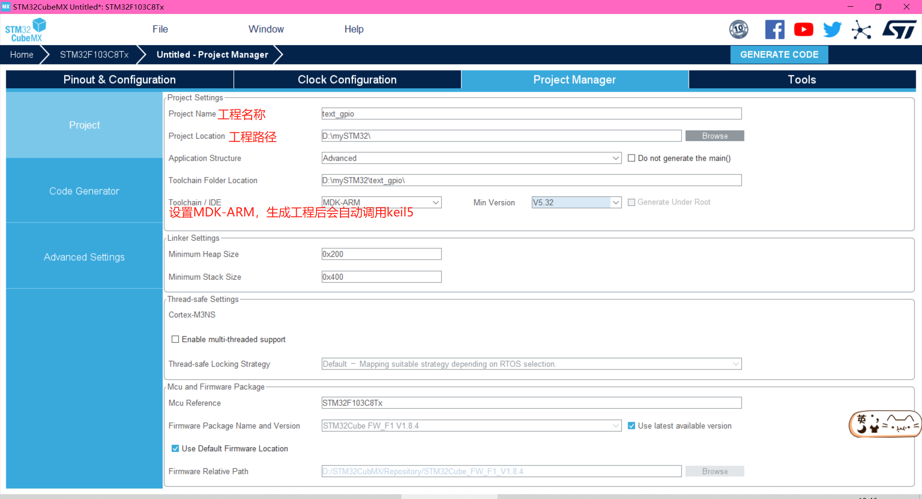
Task: Open the Help menu
Action: click(354, 29)
